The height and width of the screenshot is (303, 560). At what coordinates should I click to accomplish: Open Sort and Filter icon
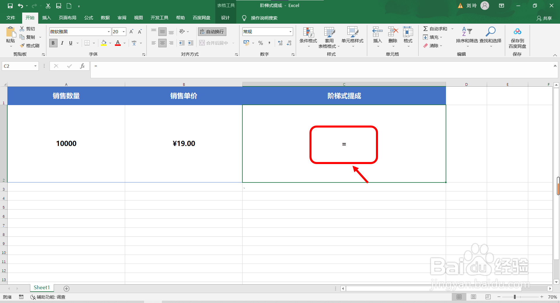467,32
